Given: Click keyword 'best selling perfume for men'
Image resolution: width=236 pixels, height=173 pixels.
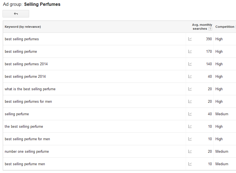Looking at the screenshot, I should pyautogui.click(x=27, y=139).
